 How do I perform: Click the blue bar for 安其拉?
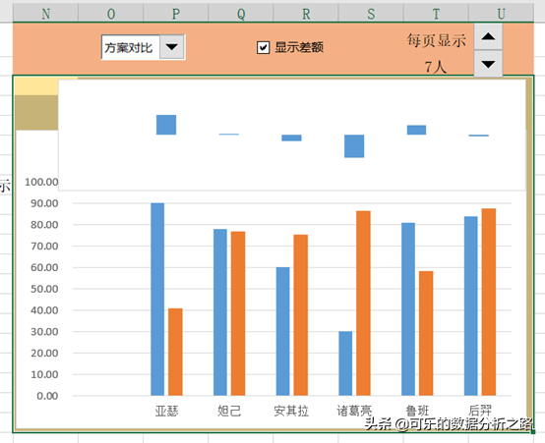pyautogui.click(x=283, y=331)
